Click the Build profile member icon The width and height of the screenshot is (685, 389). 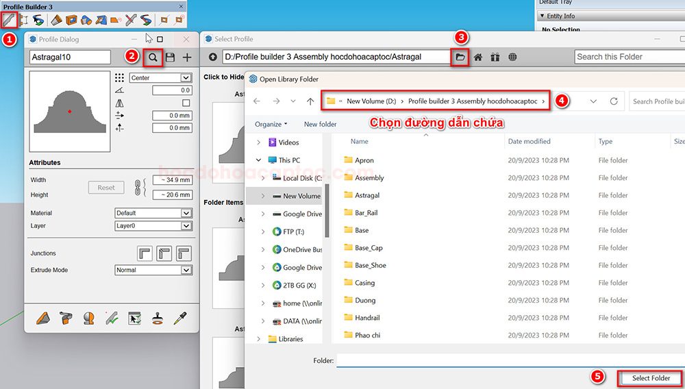coord(42,318)
